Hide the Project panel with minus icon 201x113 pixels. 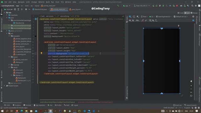click(29, 9)
